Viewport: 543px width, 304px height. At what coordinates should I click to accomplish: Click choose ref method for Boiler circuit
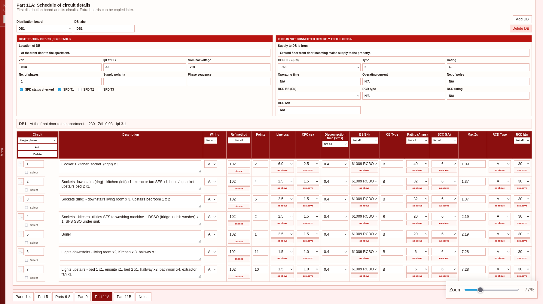click(239, 242)
